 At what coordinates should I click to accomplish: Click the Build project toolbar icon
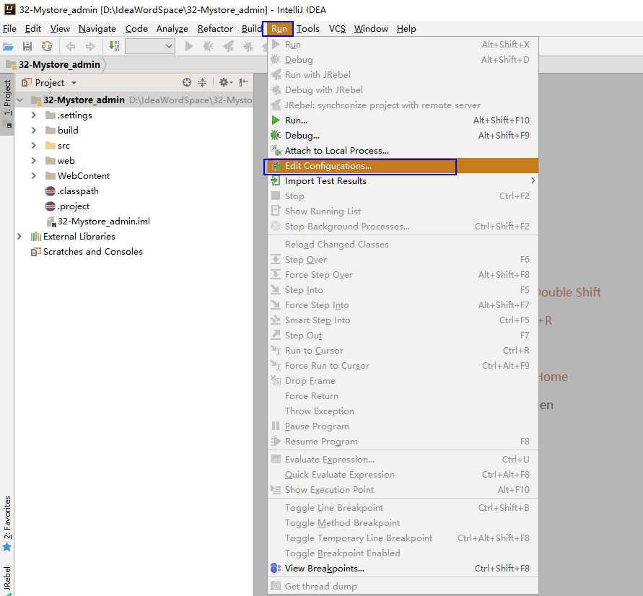(x=114, y=46)
